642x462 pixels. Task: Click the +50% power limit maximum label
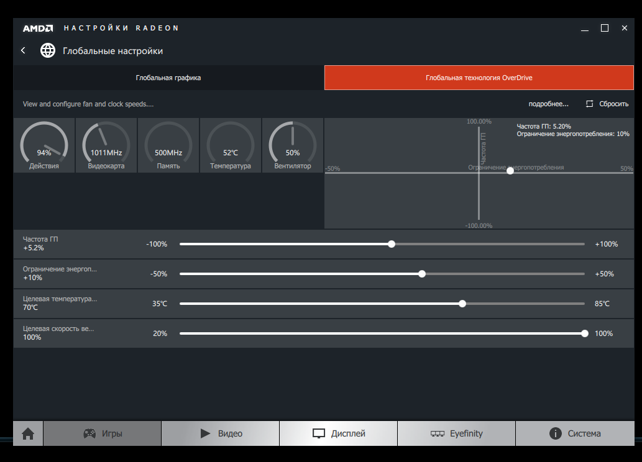pyautogui.click(x=604, y=274)
